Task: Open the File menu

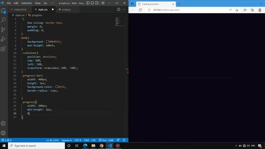Action: click(9, 3)
